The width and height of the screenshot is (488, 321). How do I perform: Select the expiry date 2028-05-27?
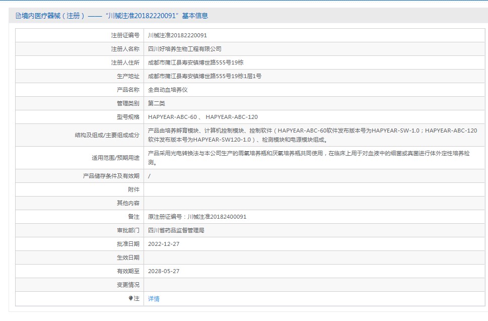[x=164, y=271]
